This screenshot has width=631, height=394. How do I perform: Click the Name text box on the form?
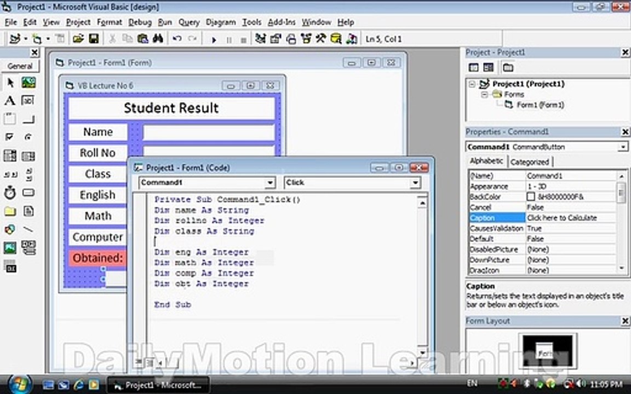[x=209, y=132]
